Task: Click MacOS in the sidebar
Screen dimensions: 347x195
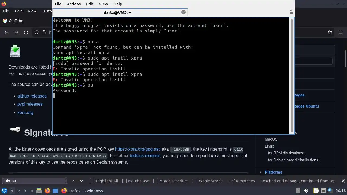Action: [271, 139]
